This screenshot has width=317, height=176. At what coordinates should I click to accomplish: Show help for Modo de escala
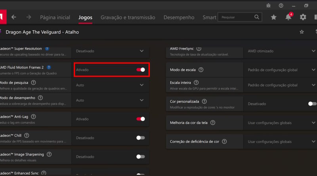pyautogui.click(x=201, y=70)
